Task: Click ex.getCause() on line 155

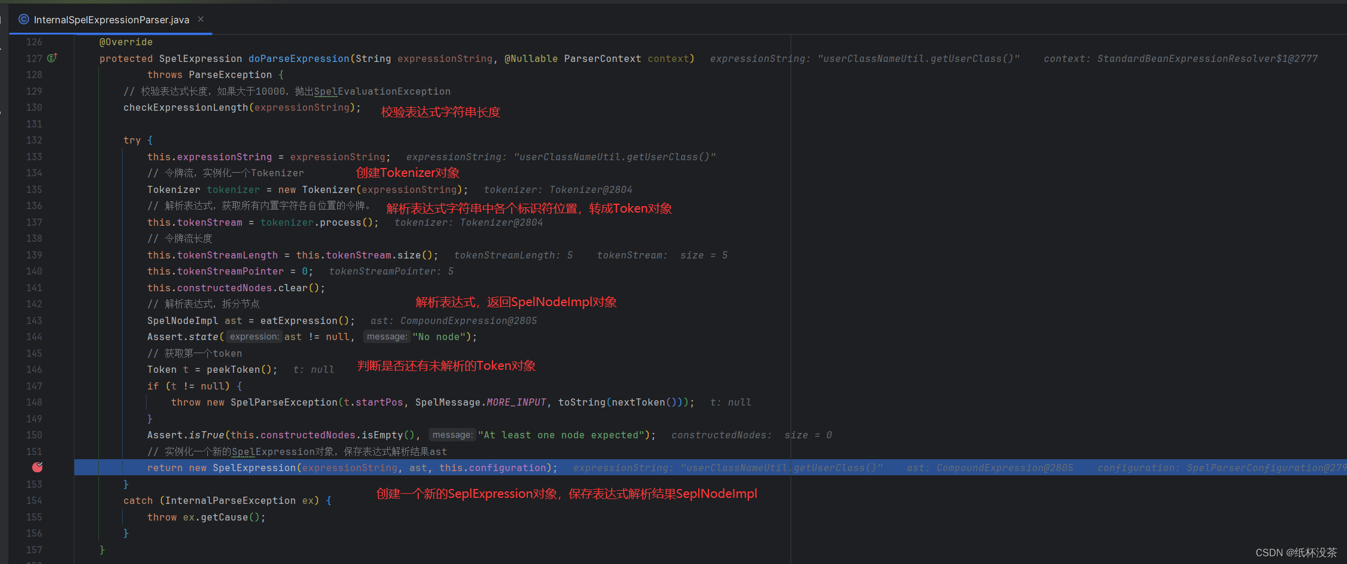Action: coord(221,518)
